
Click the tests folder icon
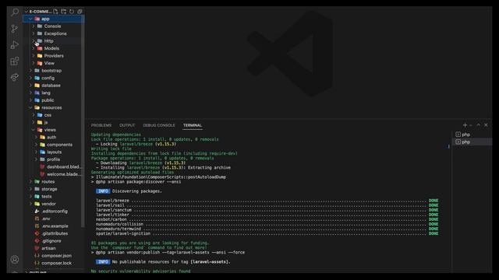[37, 196]
